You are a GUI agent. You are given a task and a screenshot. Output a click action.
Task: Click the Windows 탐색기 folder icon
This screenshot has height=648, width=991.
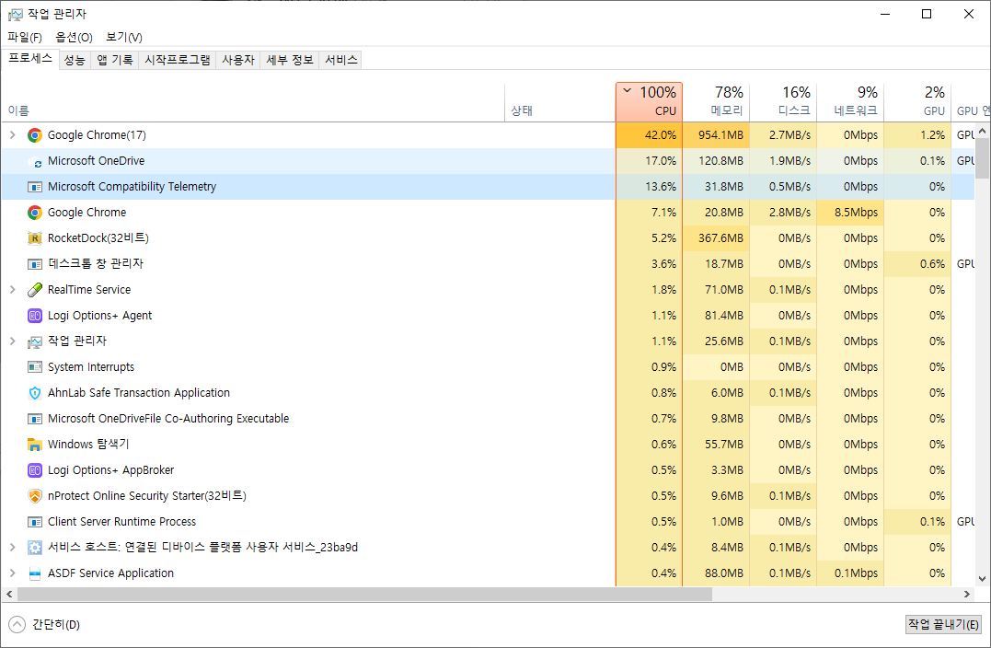[x=35, y=445]
